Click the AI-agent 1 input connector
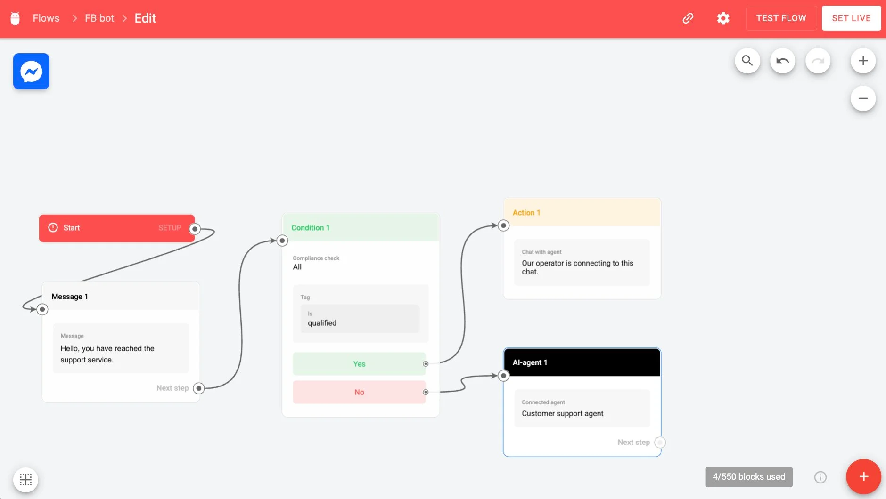 coord(504,376)
